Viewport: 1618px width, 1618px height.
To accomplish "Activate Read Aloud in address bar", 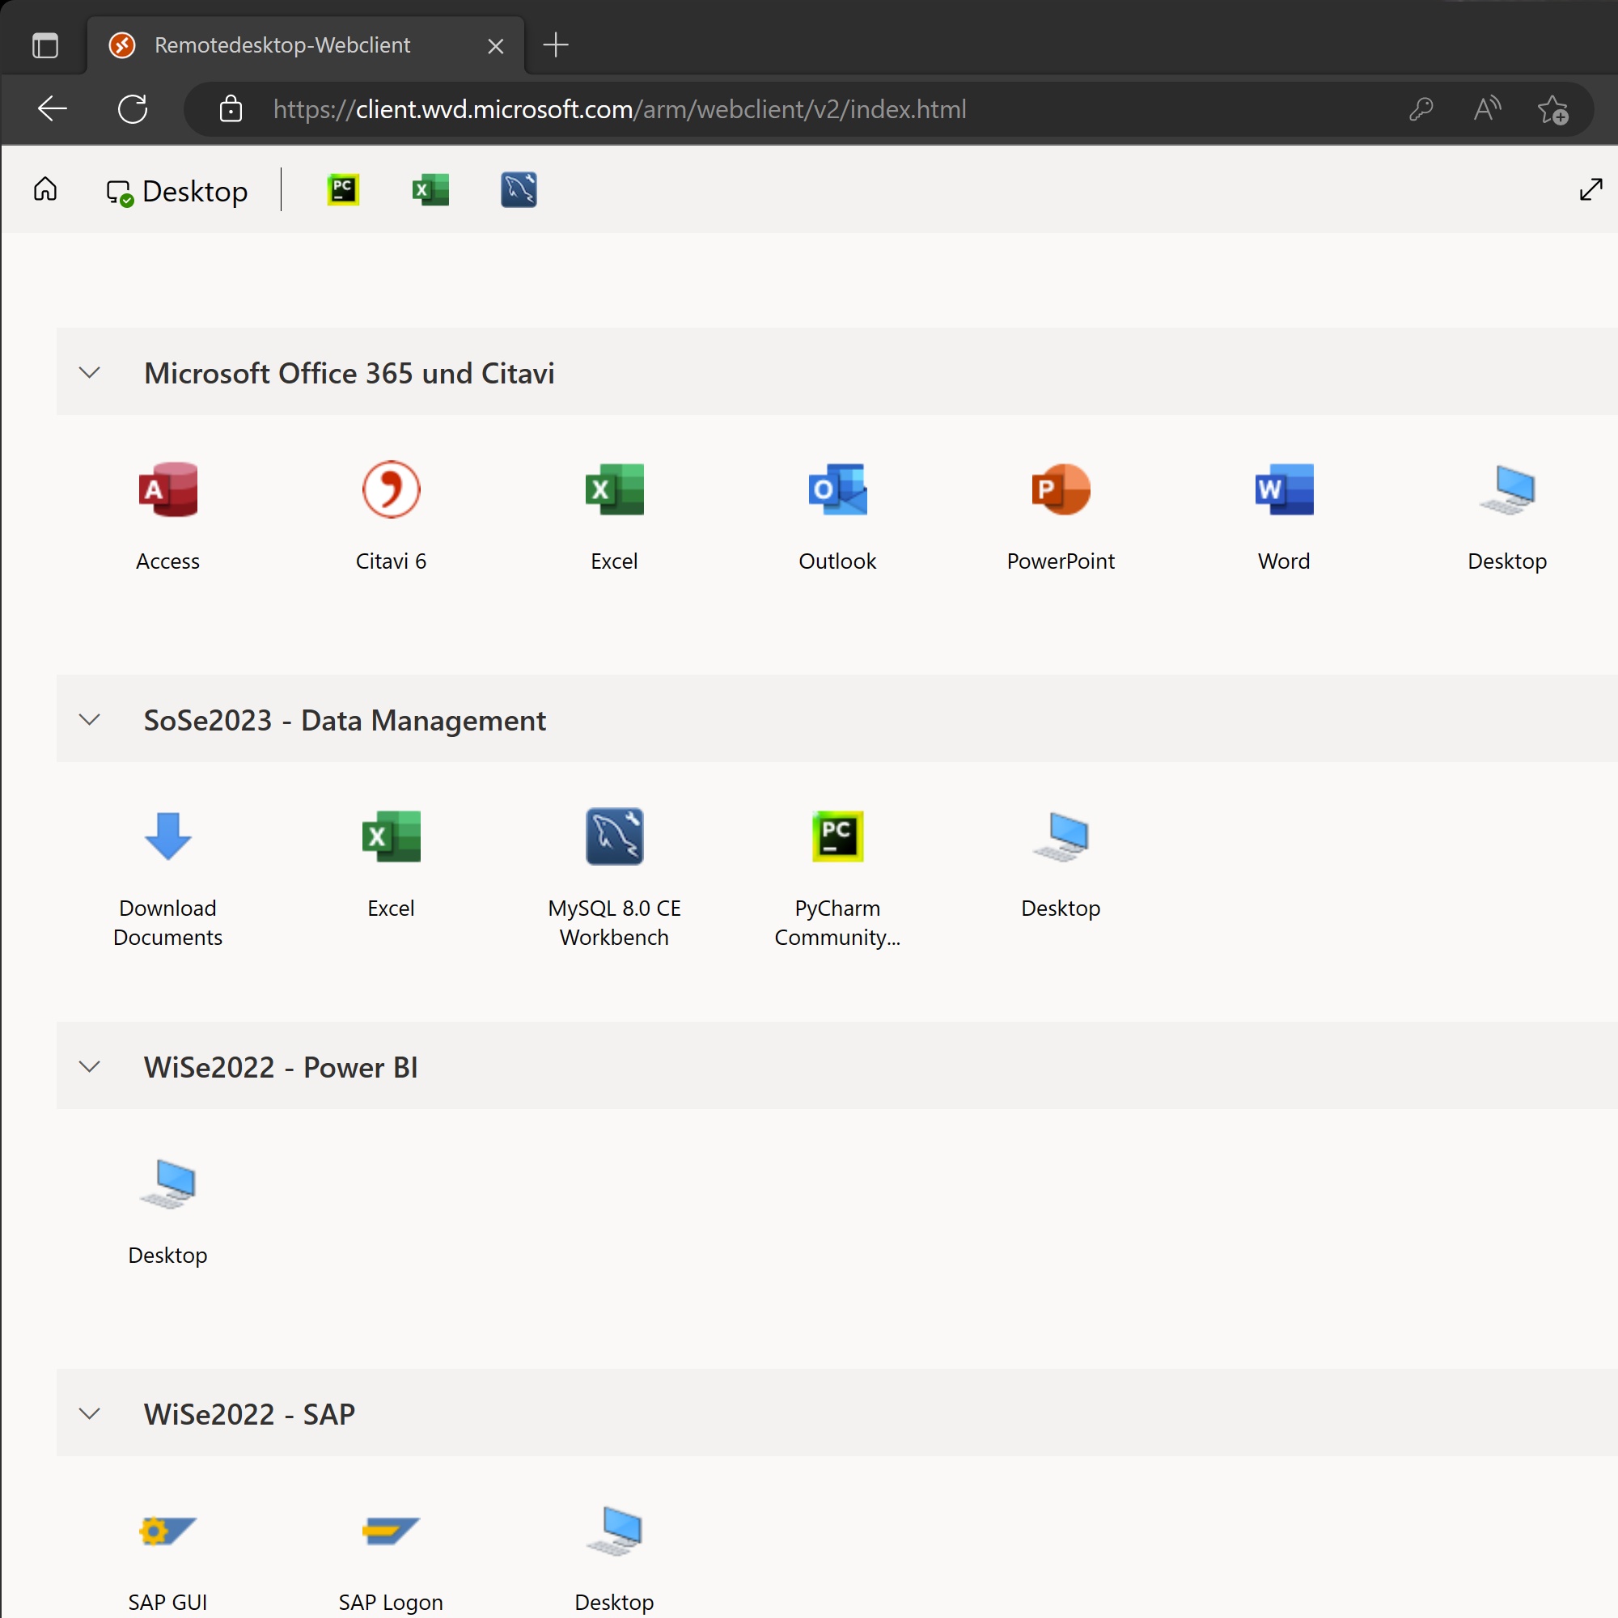I will click(x=1488, y=109).
